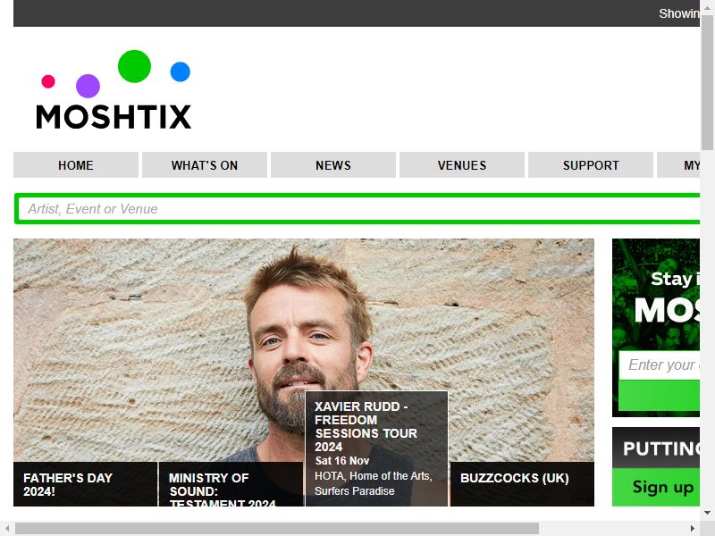This screenshot has width=715, height=536.
Task: Select the Father's Day 2024 carousel tab
Action: click(85, 484)
